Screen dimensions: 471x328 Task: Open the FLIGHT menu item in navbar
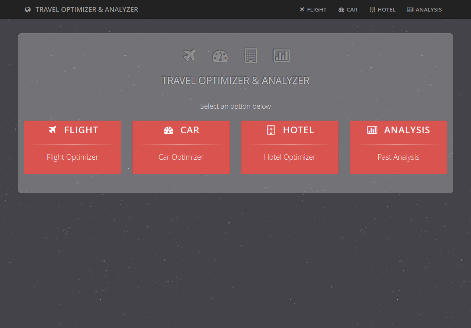point(313,10)
